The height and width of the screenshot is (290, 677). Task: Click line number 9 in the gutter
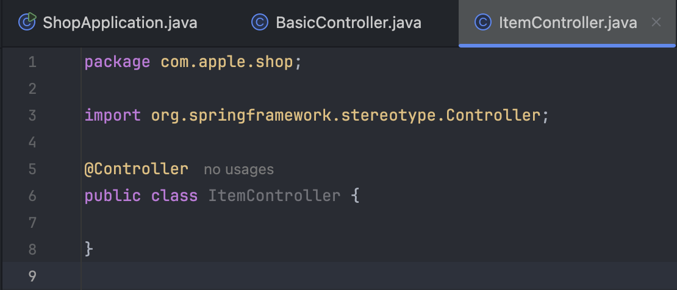pyautogui.click(x=32, y=275)
